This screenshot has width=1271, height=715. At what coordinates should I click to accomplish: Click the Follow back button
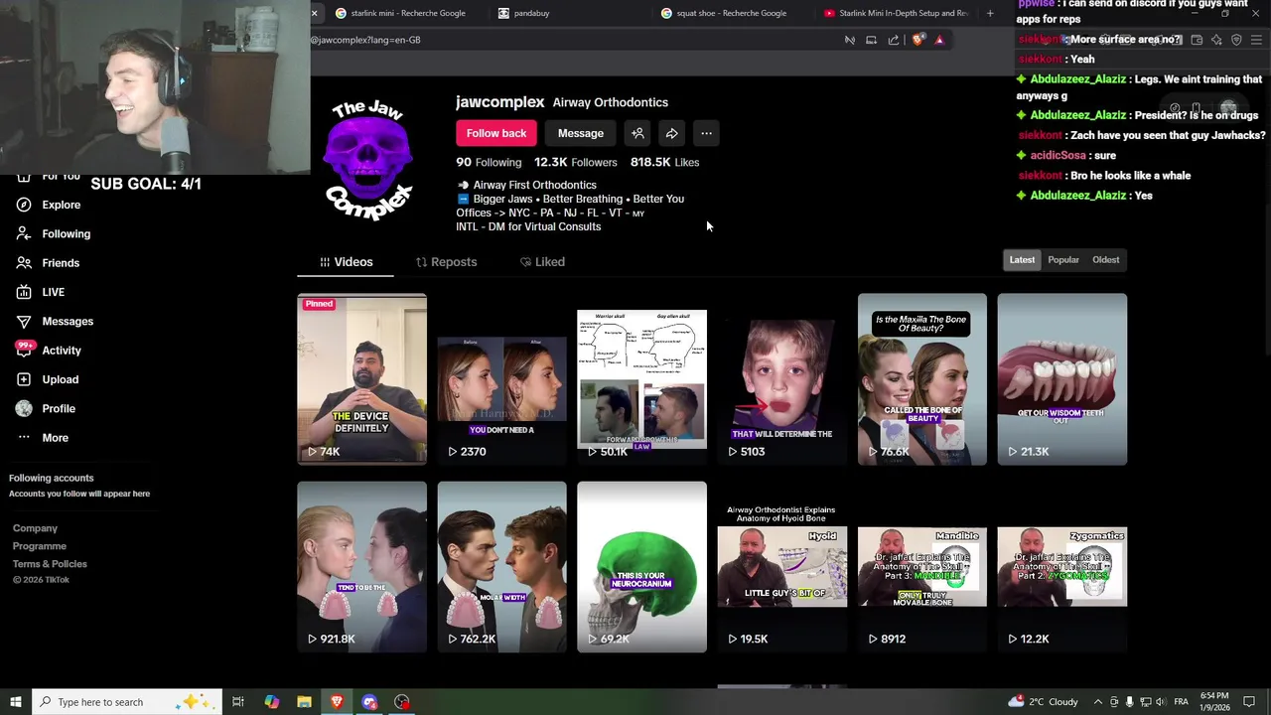[x=496, y=133]
